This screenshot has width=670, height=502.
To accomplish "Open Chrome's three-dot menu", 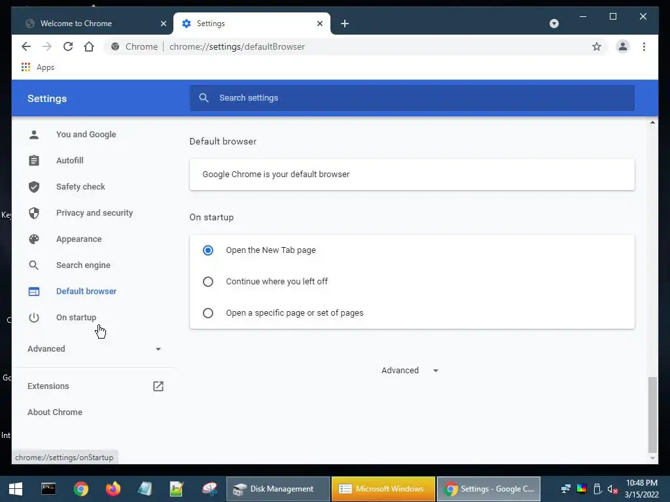I will pos(644,46).
